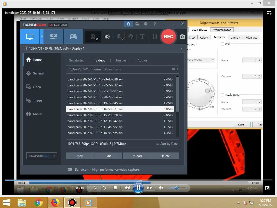Click the pause bars next to REC
The height and width of the screenshot is (208, 277).
154,37
